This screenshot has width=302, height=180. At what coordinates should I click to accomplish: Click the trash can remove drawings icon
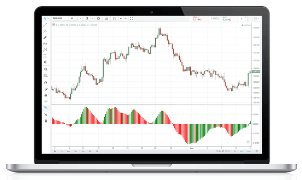(x=46, y=121)
